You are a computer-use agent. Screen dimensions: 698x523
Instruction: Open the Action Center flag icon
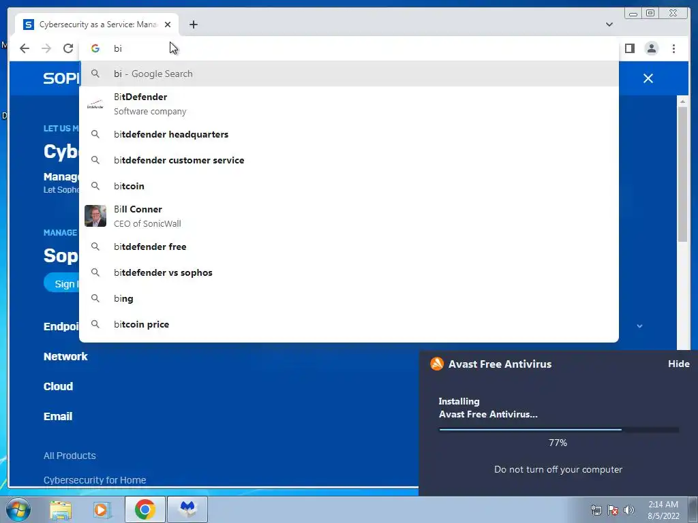(613, 510)
